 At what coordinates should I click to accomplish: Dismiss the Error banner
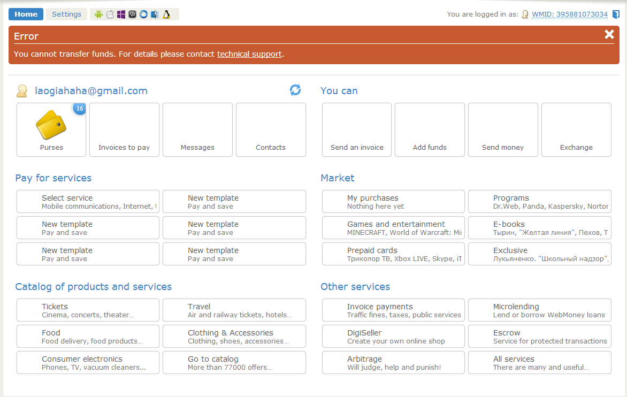click(x=609, y=35)
